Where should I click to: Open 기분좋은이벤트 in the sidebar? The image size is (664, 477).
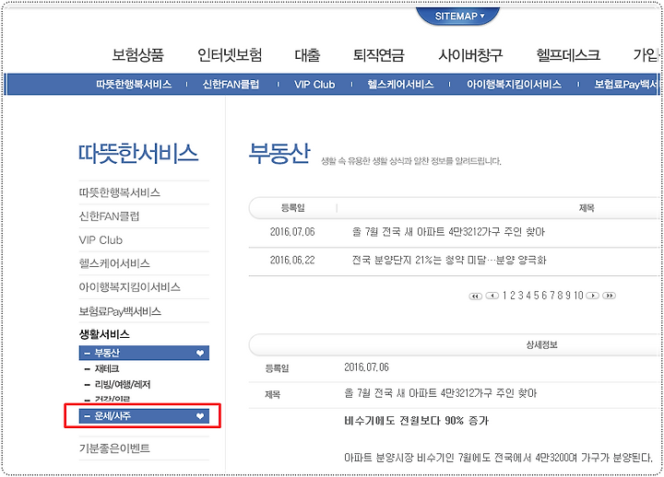(114, 448)
